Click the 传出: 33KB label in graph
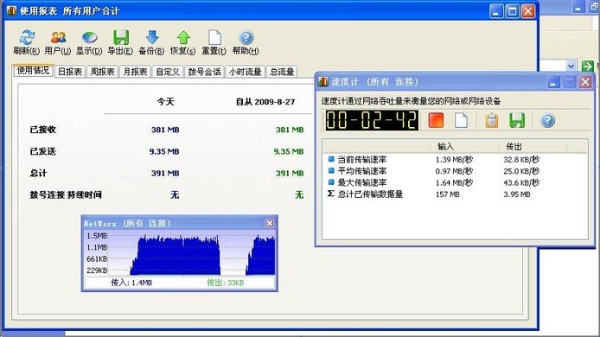 [226, 283]
